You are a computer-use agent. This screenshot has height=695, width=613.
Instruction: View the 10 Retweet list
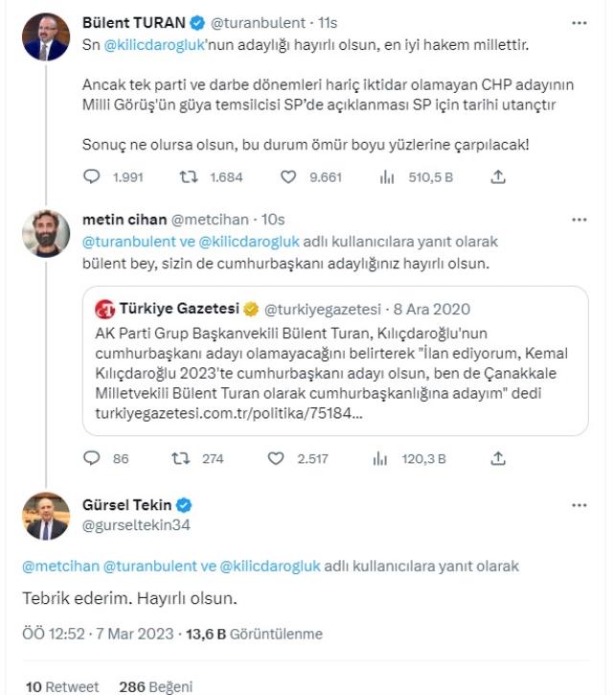coord(62,686)
